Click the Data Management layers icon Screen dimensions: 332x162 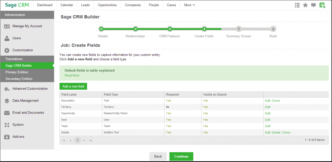7,101
